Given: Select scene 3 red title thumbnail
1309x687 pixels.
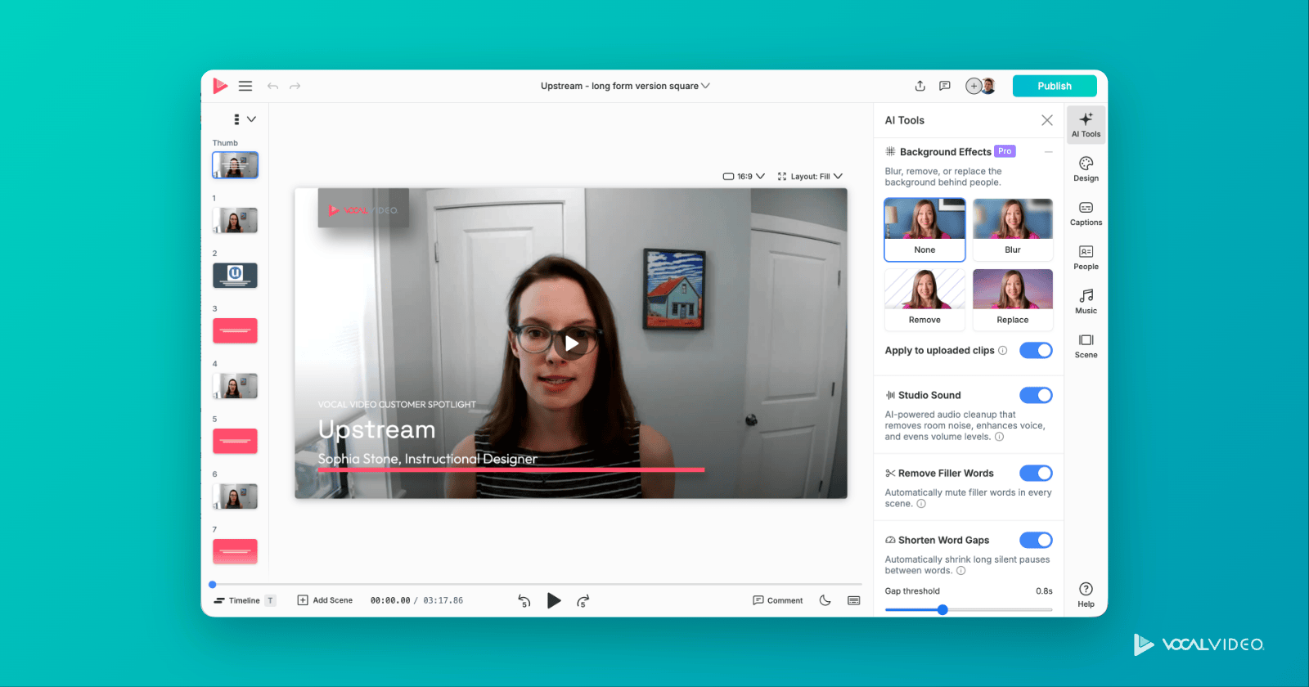Looking at the screenshot, I should point(235,330).
